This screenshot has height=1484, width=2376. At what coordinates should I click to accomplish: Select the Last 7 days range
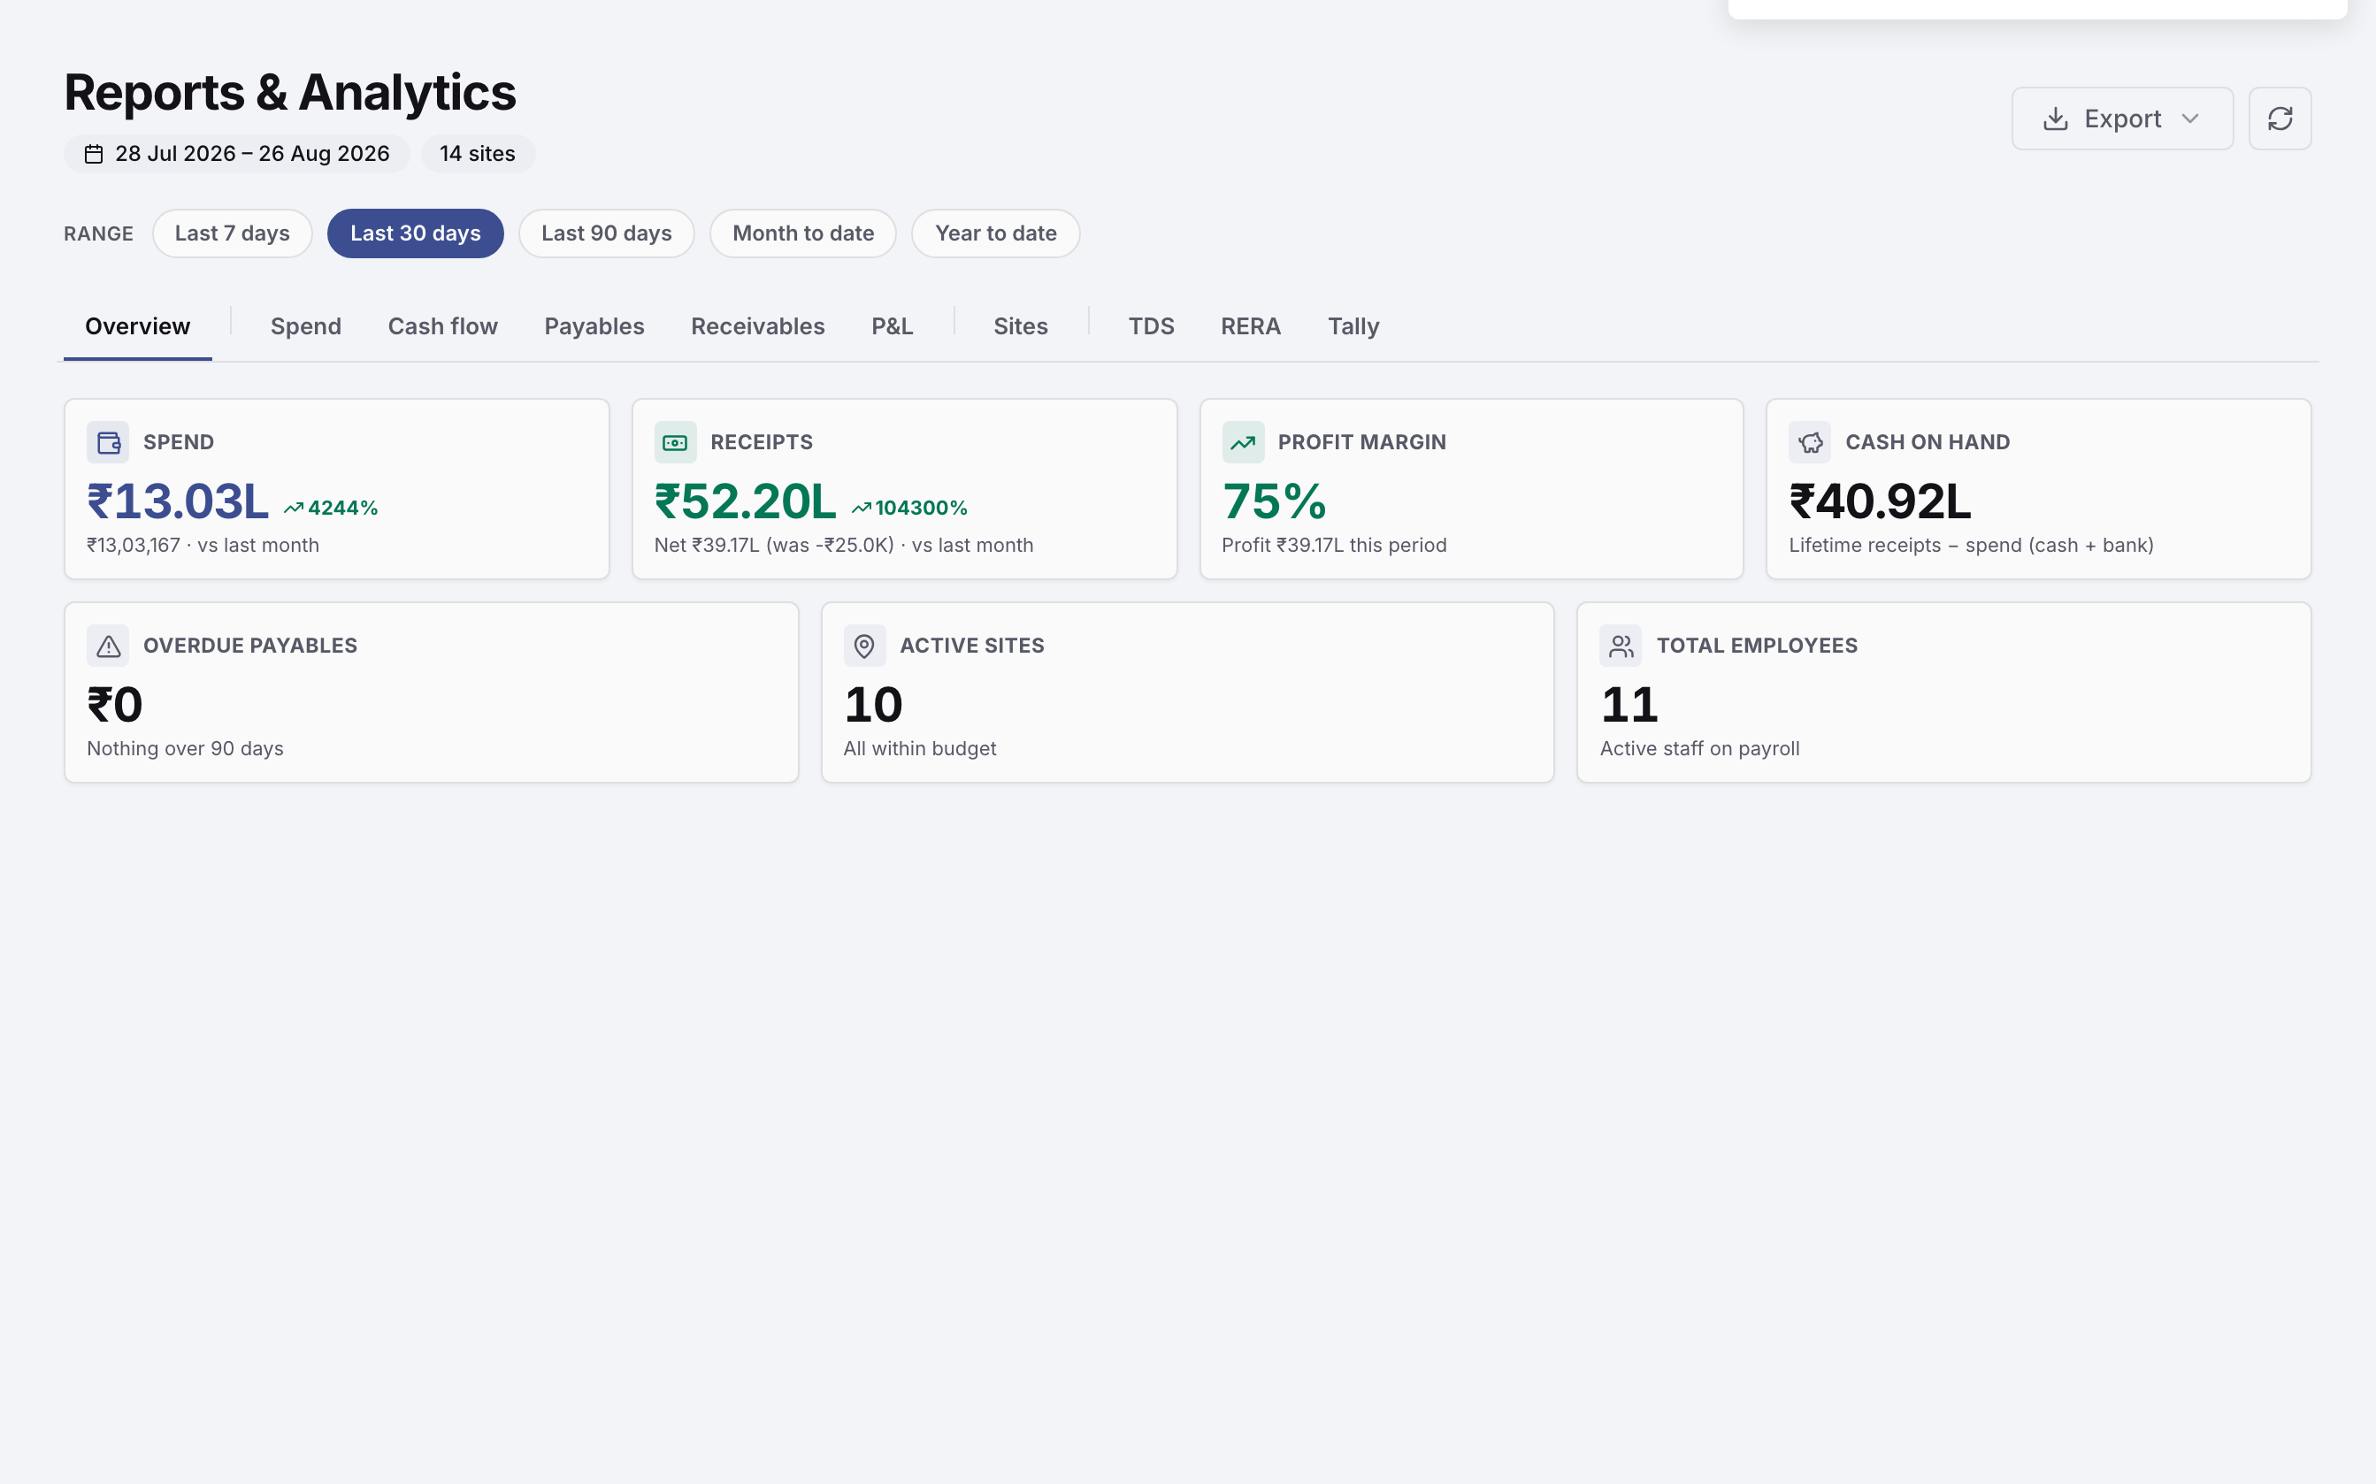pos(232,233)
